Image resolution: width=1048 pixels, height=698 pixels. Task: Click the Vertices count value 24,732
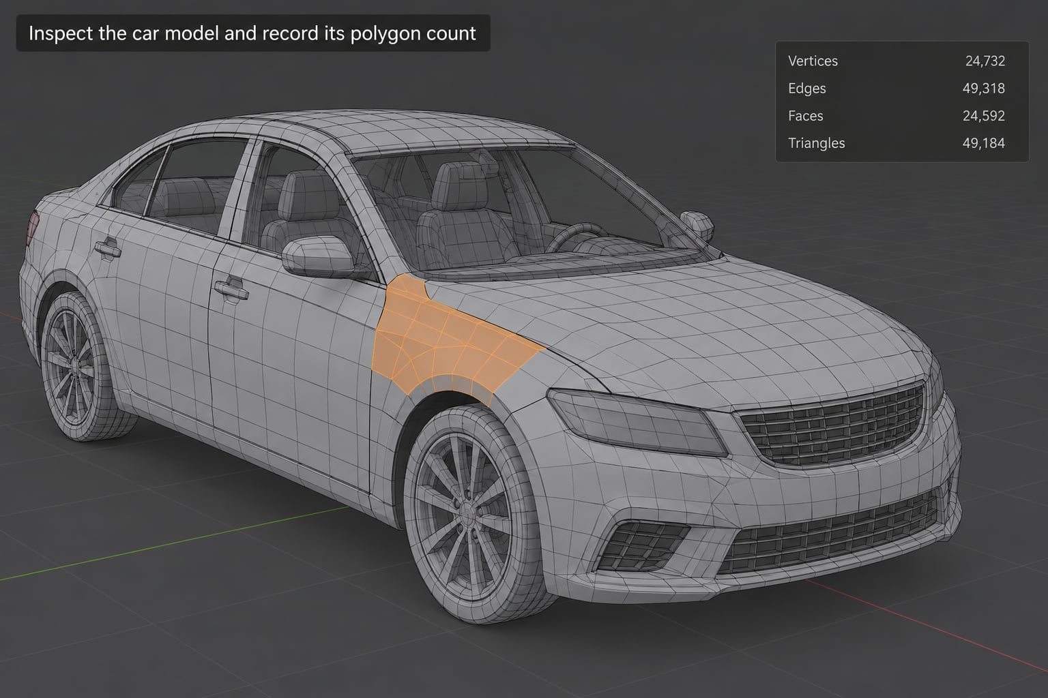985,61
